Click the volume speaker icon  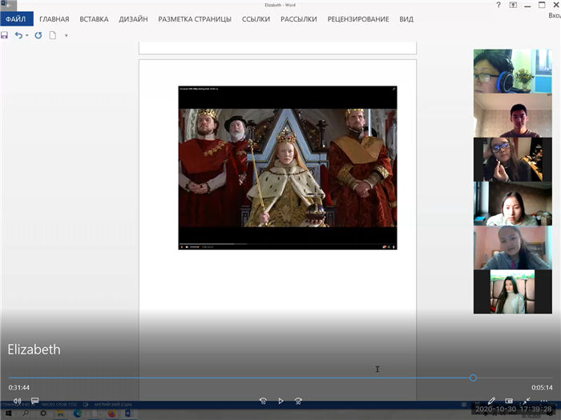pos(17,401)
